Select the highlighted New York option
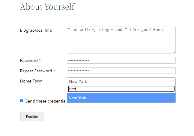The image size is (194, 136). point(121,98)
